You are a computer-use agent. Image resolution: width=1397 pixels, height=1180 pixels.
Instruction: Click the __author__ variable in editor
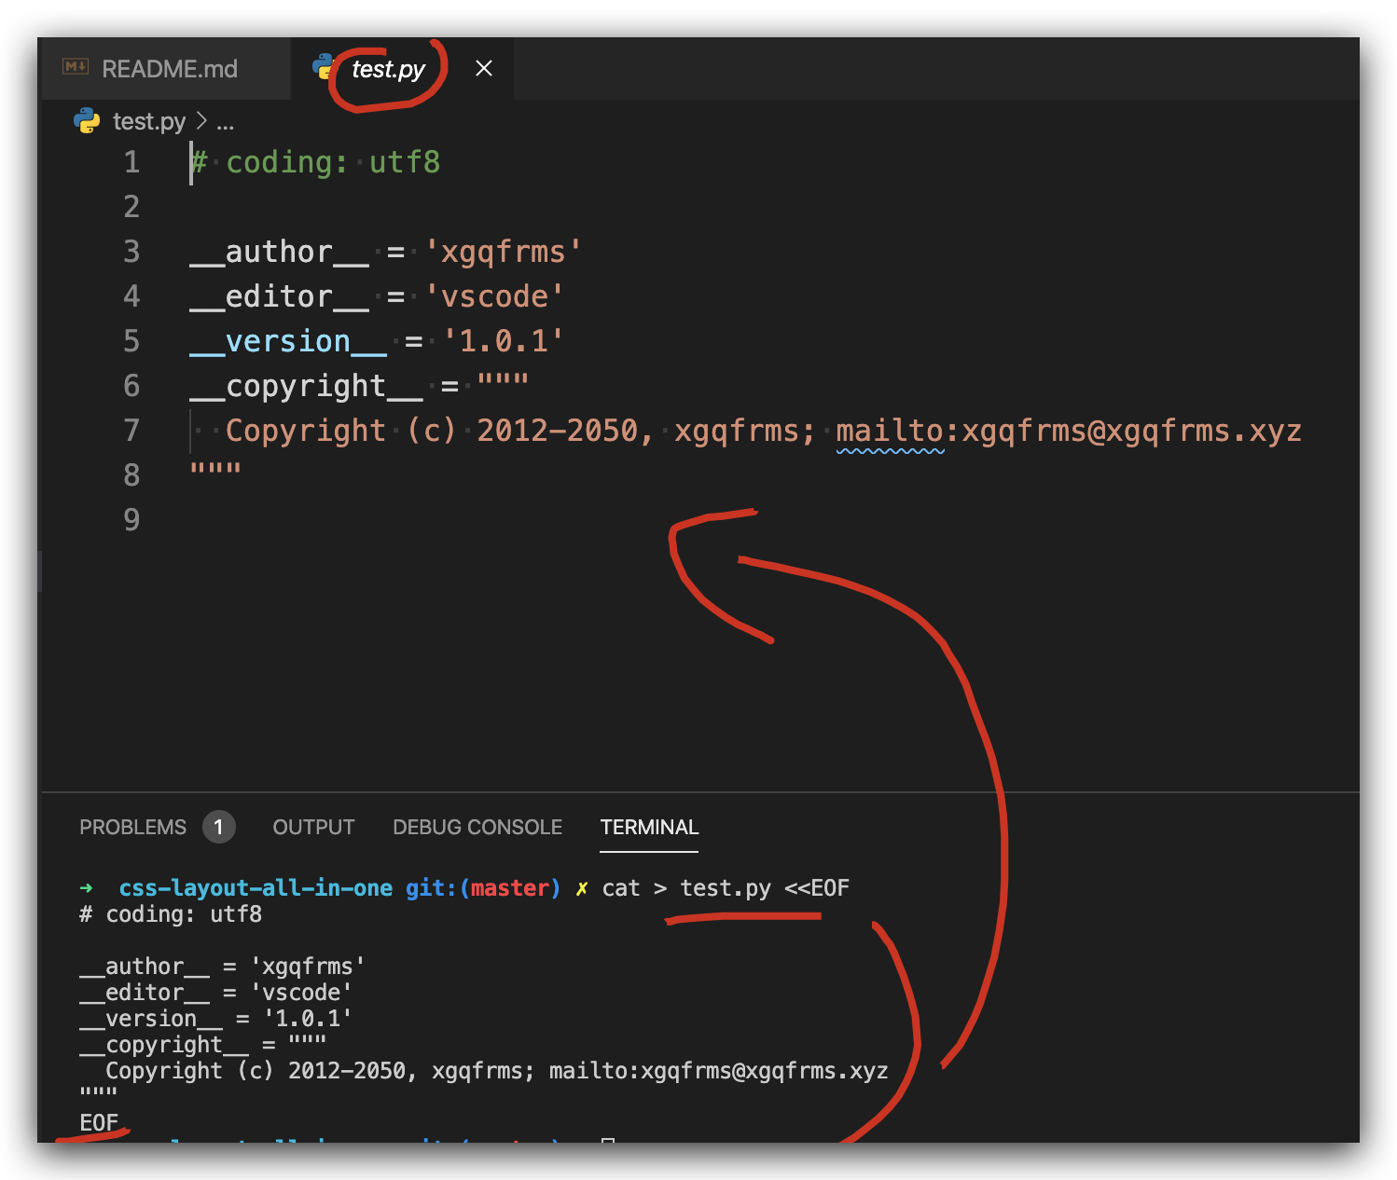point(279,252)
